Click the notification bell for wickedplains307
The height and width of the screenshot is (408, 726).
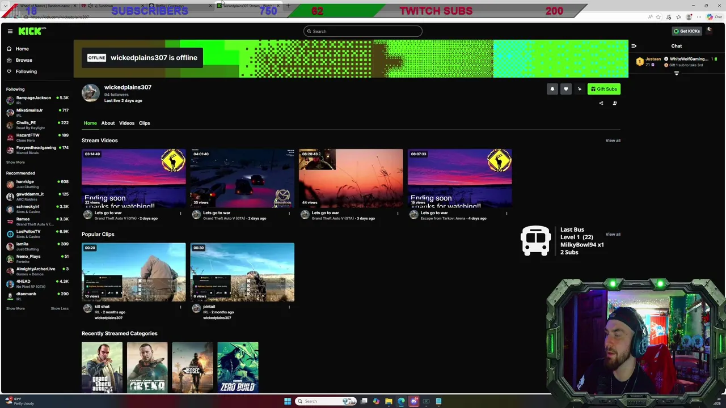(x=552, y=89)
